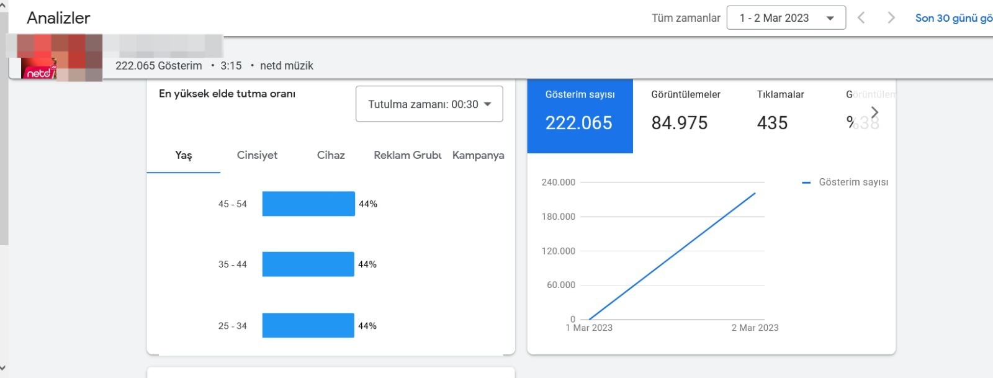The image size is (993, 378).
Task: Go to previous date range arrow
Action: 861,18
